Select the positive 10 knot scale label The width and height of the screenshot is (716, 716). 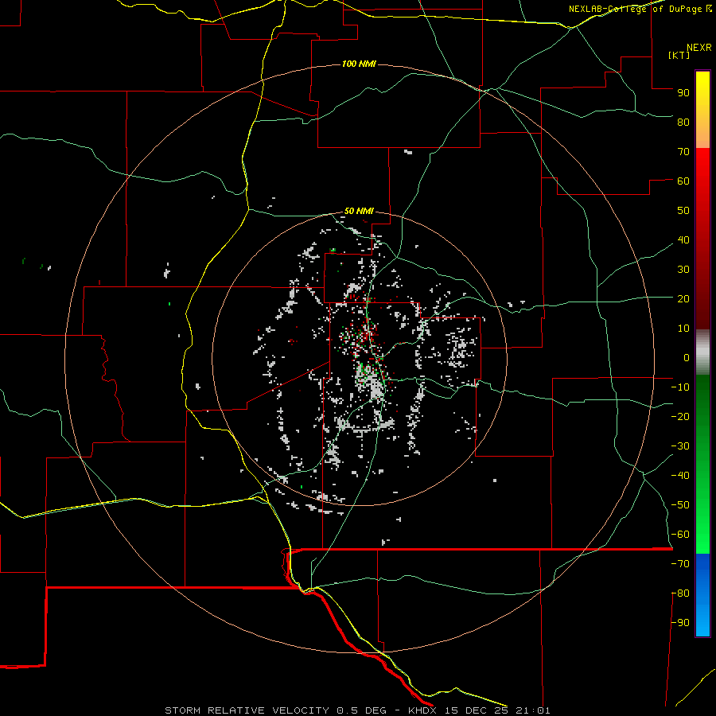683,329
